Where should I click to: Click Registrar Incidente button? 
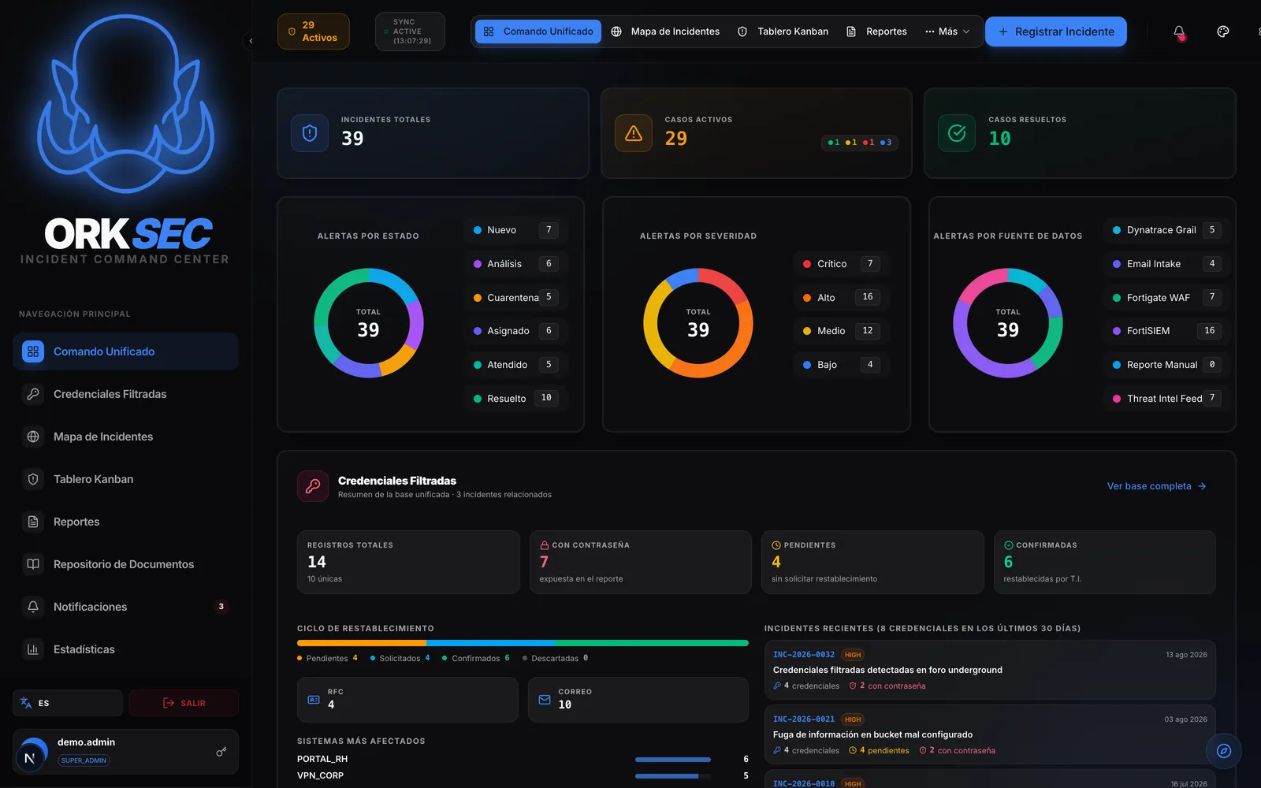pos(1056,32)
